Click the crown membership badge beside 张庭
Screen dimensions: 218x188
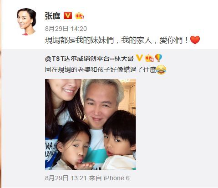click(x=79, y=15)
